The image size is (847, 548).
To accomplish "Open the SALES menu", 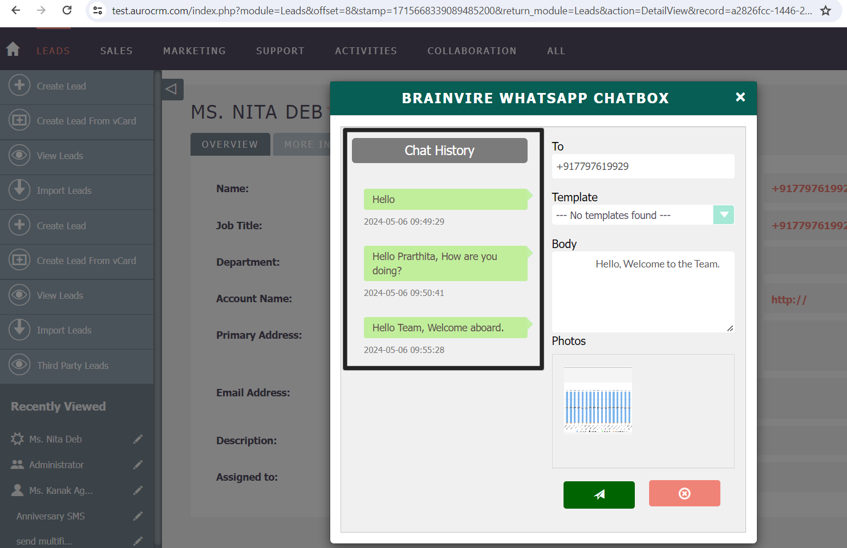I will [x=116, y=51].
